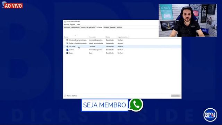Click the Windows Security notification shield icon
The height and width of the screenshot is (125, 222).
67,40
